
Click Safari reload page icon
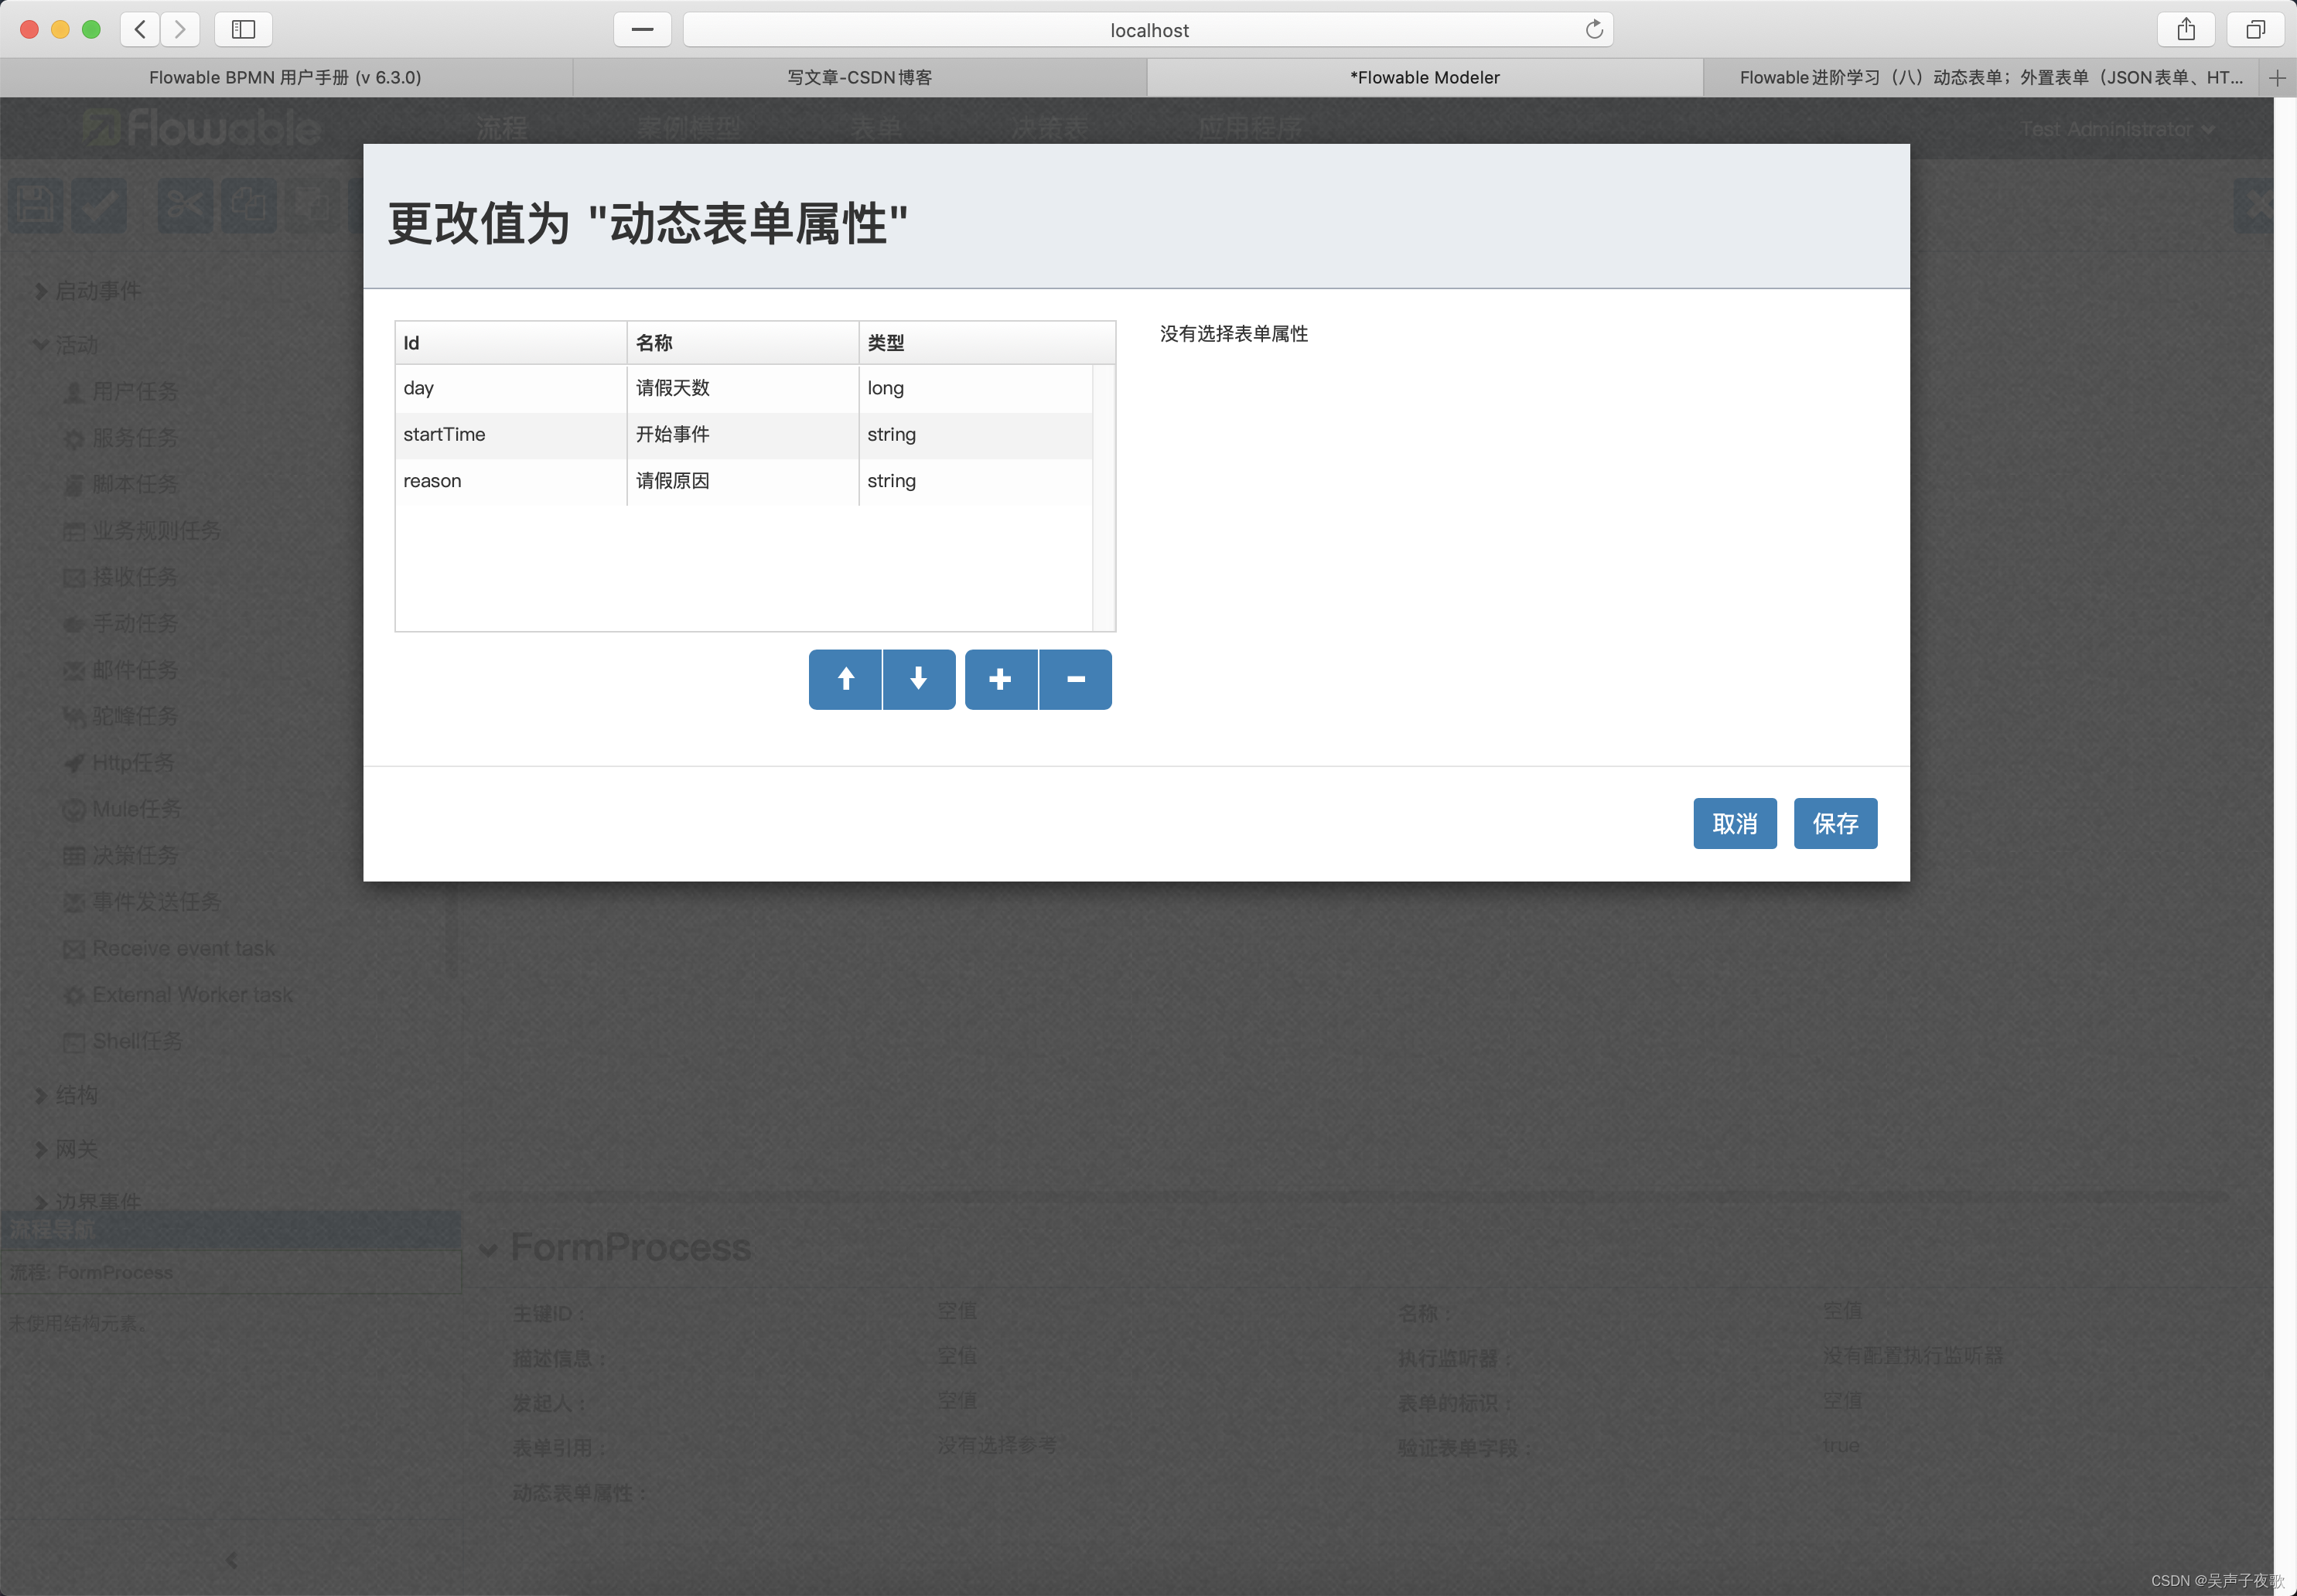(x=1593, y=30)
